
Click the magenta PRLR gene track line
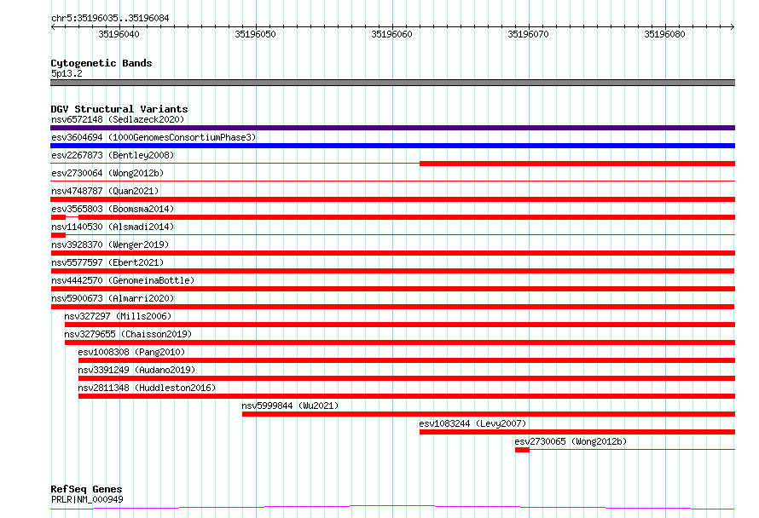pyautogui.click(x=392, y=508)
